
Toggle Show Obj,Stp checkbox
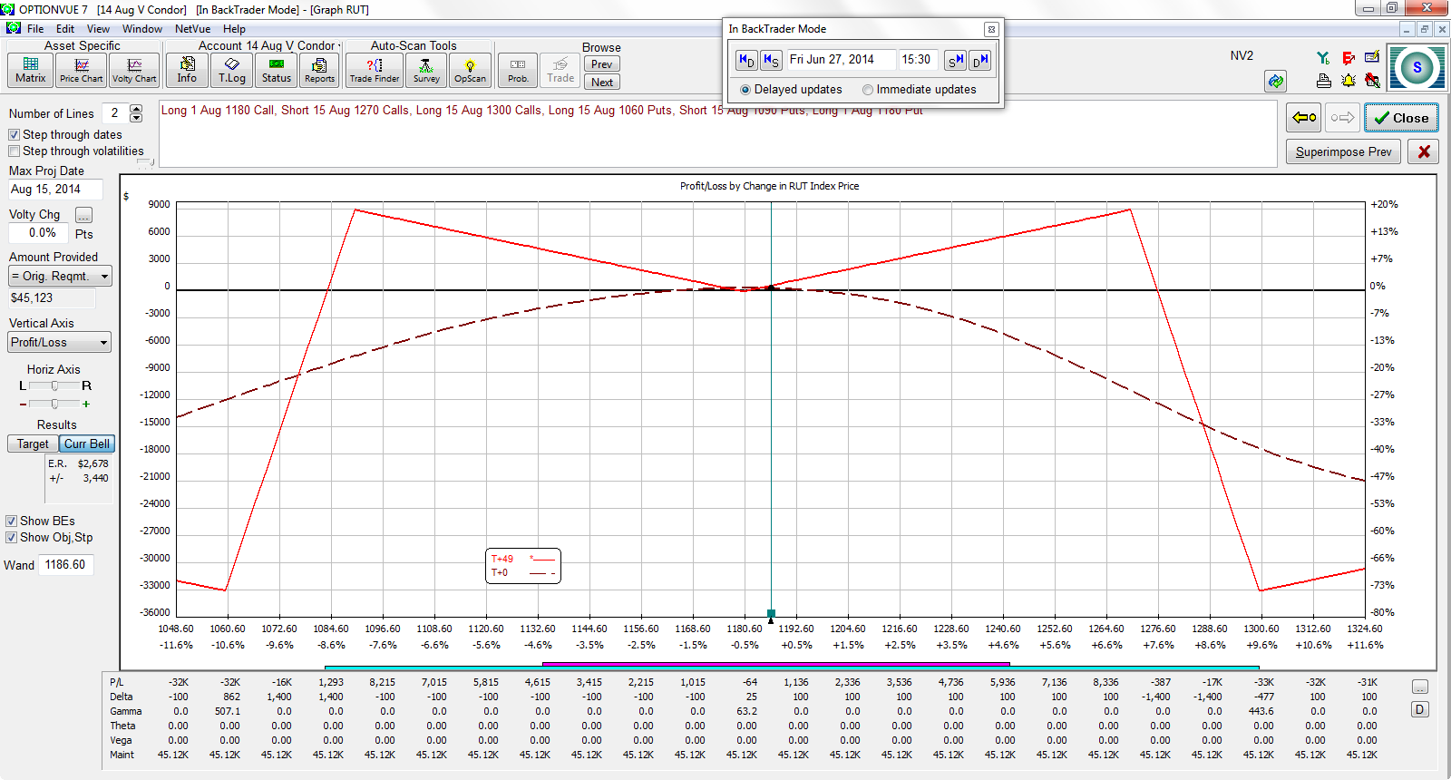pos(12,537)
